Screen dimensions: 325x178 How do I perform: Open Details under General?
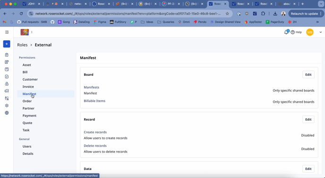tap(28, 154)
